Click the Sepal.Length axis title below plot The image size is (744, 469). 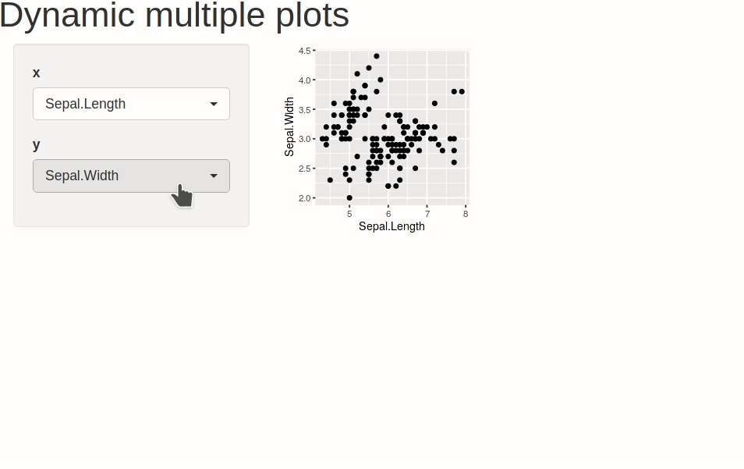(391, 226)
